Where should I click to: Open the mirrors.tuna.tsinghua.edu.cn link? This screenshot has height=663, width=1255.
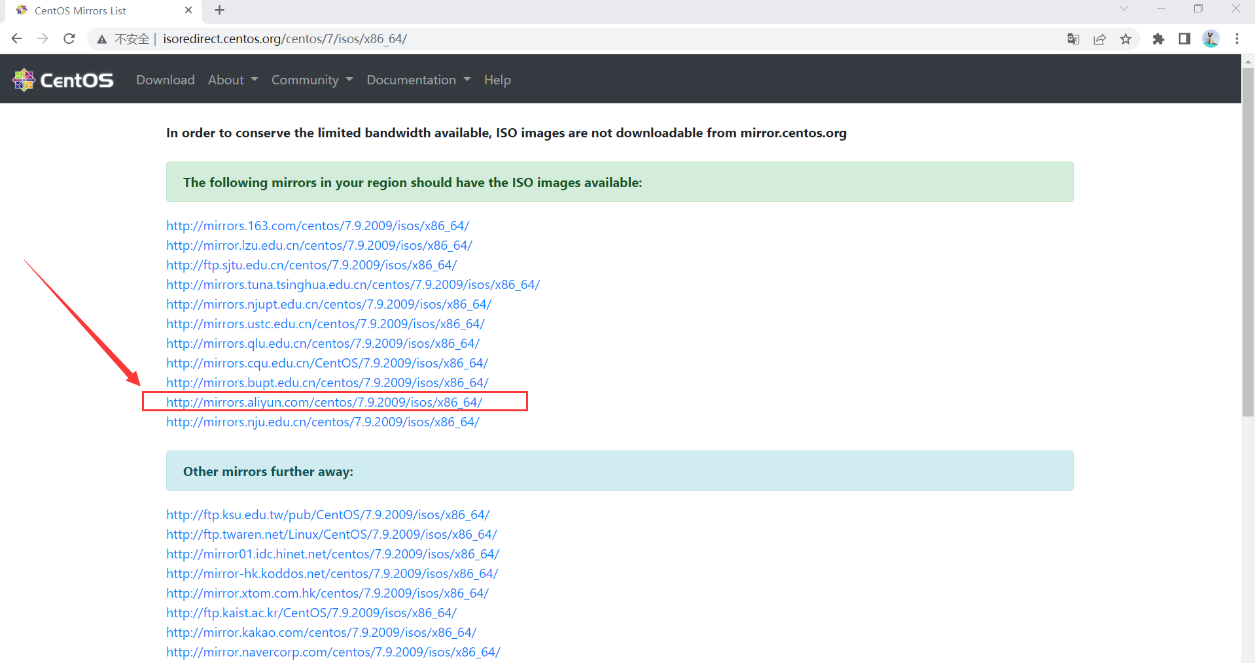tap(353, 284)
